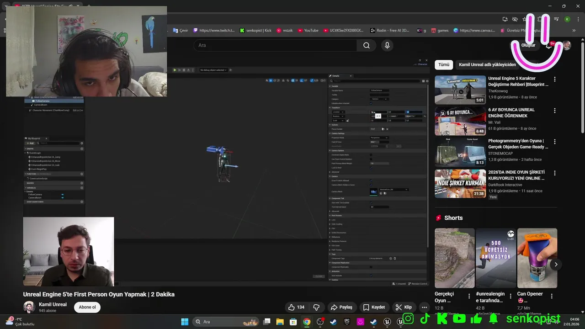Viewport: 585px width, 329px height.
Task: Open the taskbar clock showing 04:06
Action: [x=572, y=322]
